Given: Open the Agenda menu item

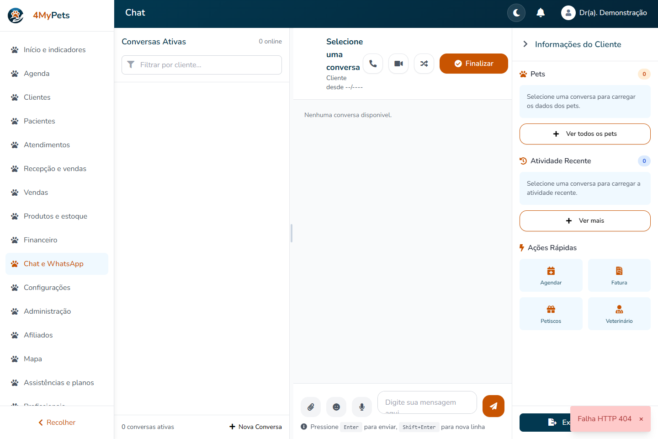Looking at the screenshot, I should pyautogui.click(x=57, y=74).
